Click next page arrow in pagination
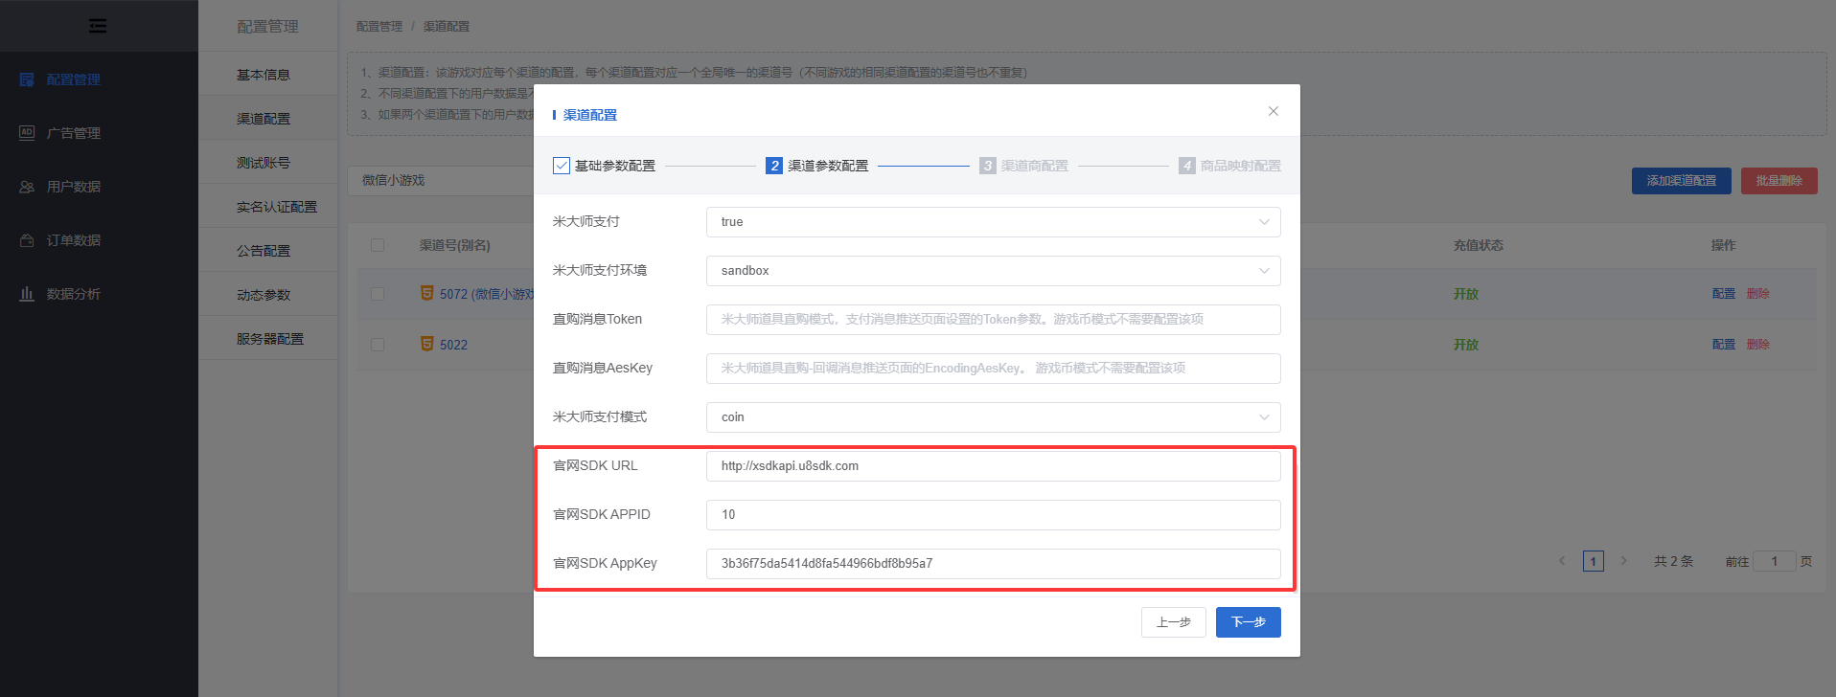 click(x=1623, y=561)
